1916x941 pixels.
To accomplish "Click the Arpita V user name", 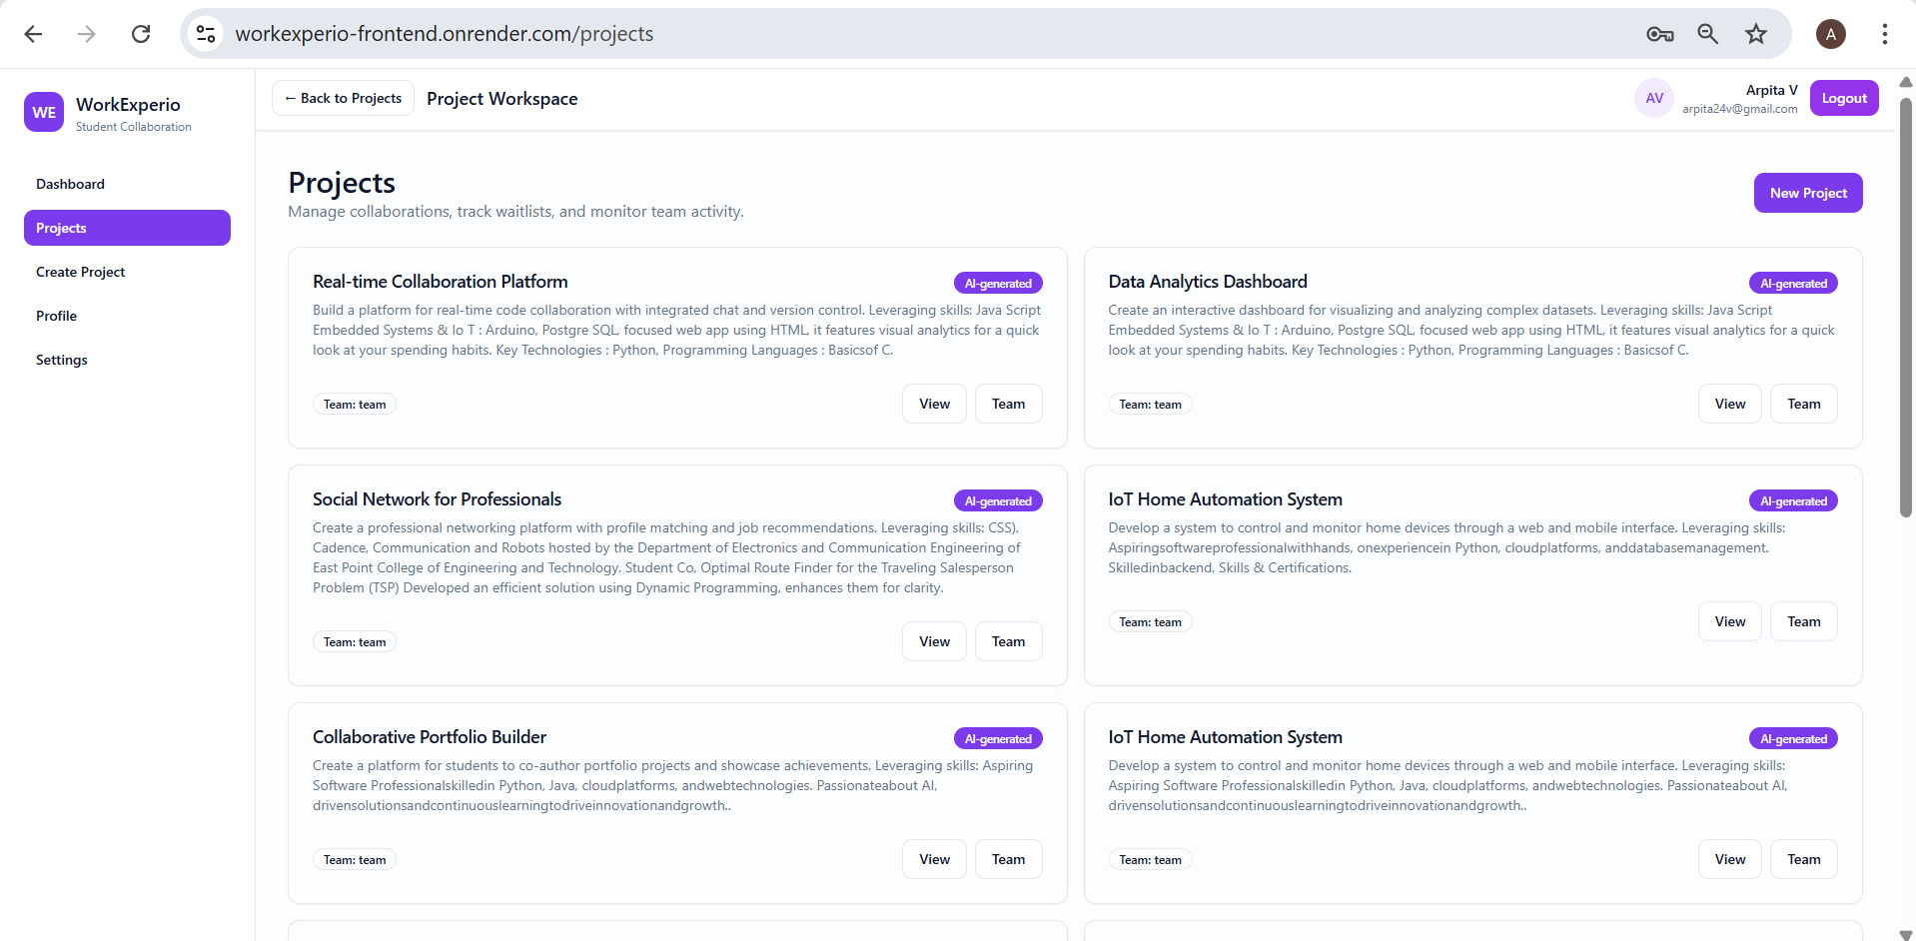I will (x=1771, y=90).
